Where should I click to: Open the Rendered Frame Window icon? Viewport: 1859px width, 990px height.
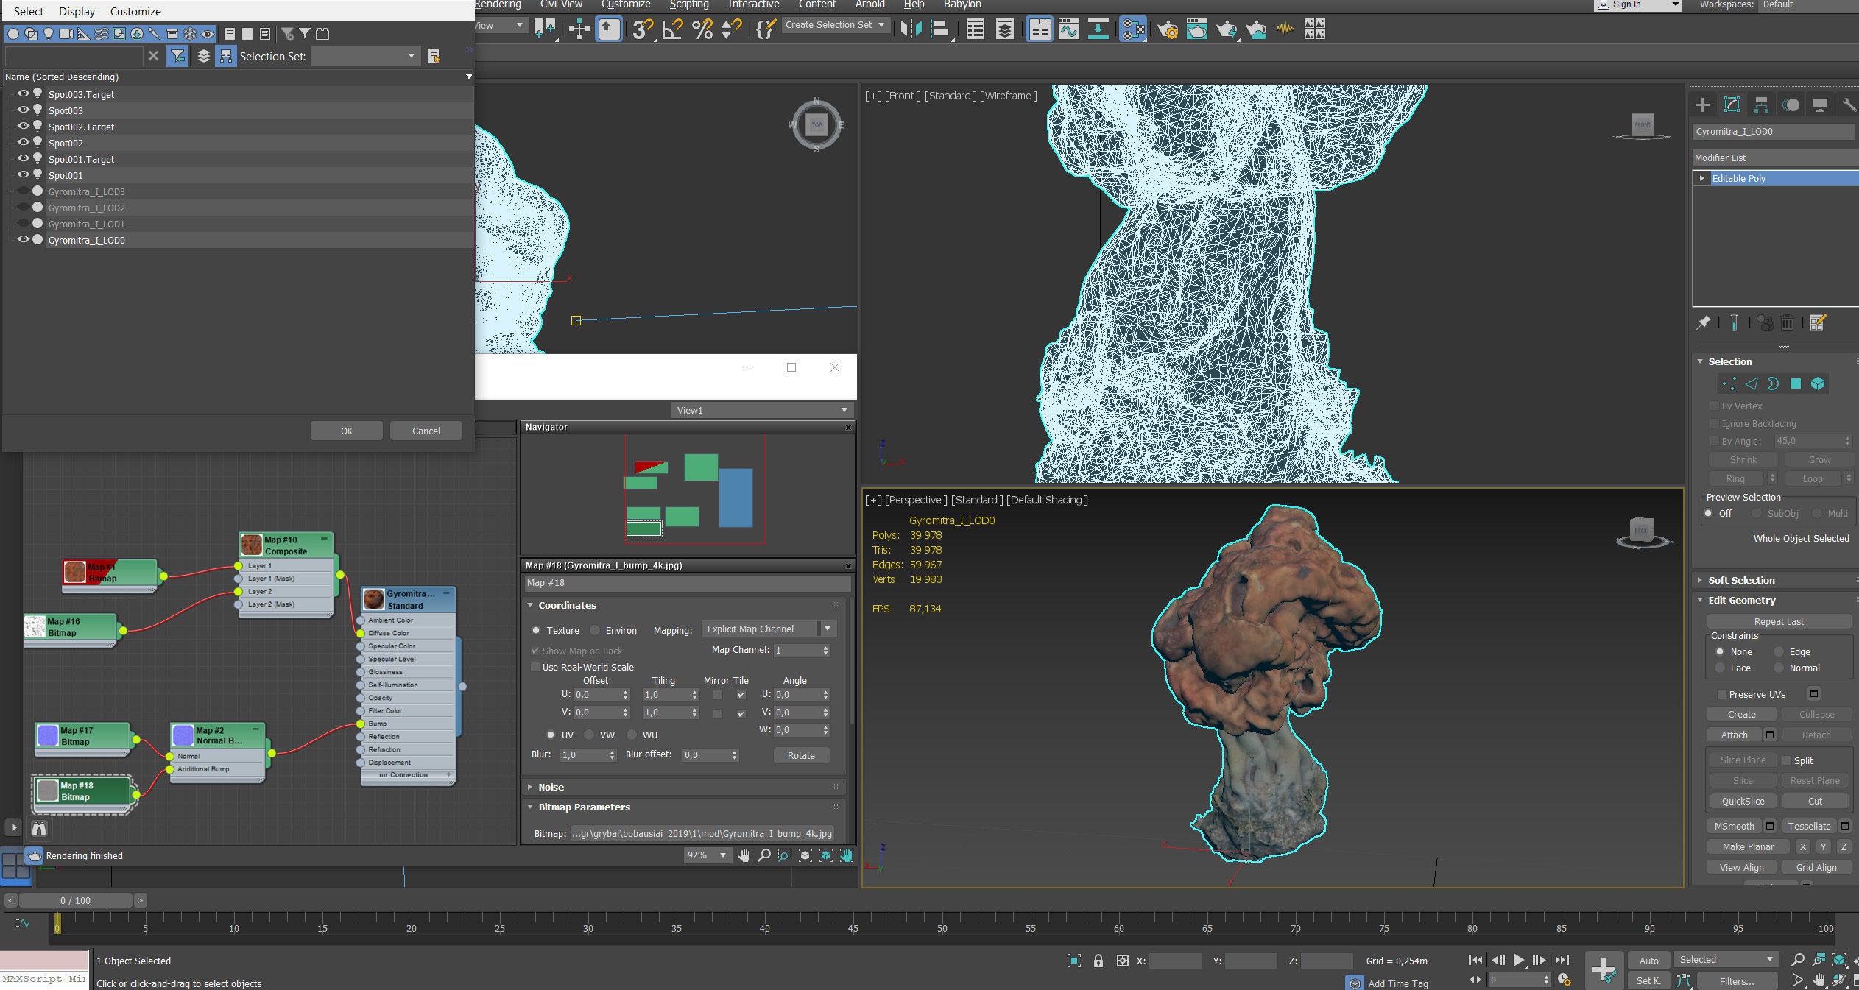pyautogui.click(x=1197, y=29)
